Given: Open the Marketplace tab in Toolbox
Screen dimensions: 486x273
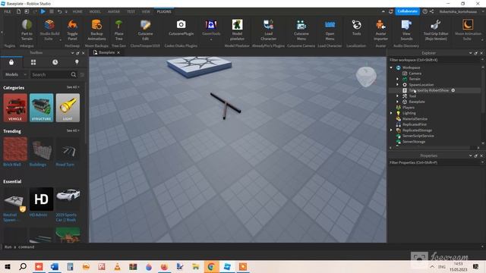Looking at the screenshot, I should tap(11, 62).
